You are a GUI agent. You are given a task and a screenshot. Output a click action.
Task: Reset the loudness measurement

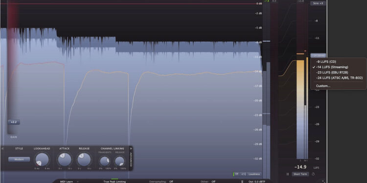[313, 174]
